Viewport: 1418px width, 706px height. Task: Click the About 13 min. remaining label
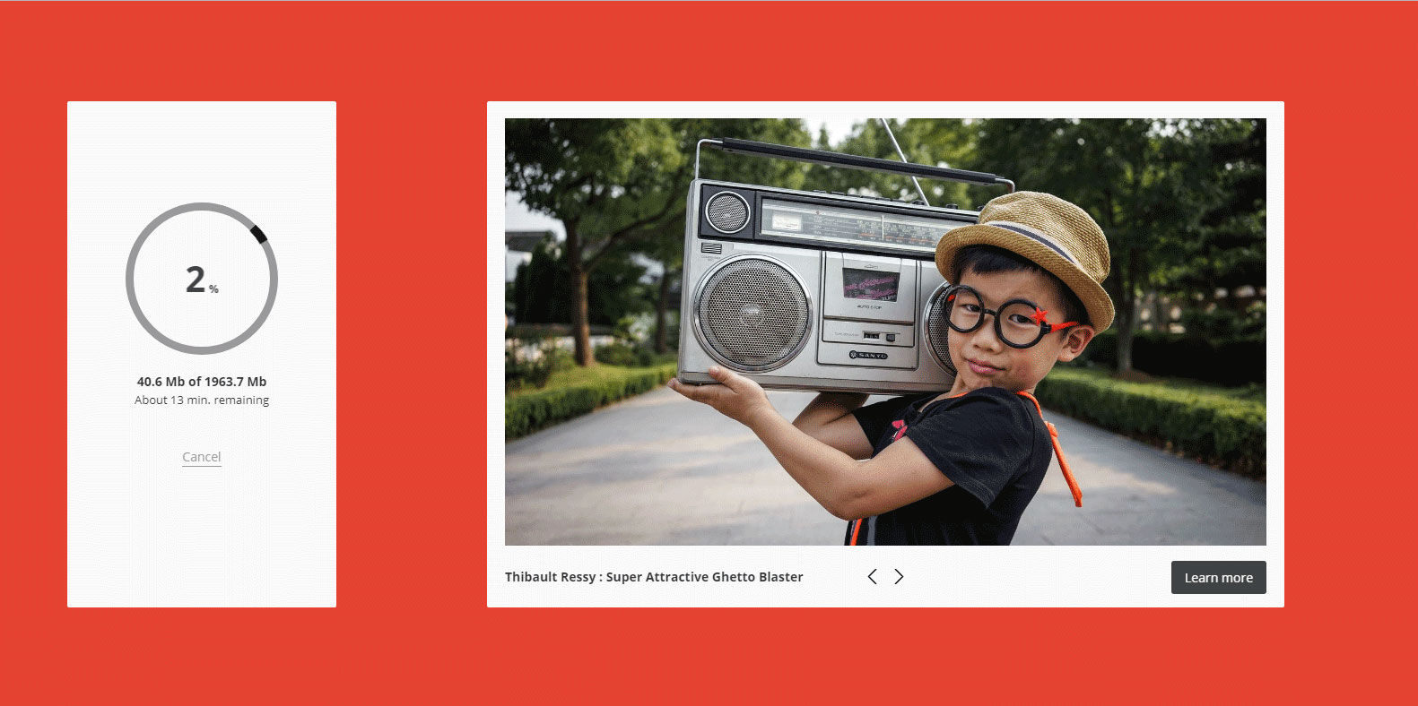click(x=202, y=400)
